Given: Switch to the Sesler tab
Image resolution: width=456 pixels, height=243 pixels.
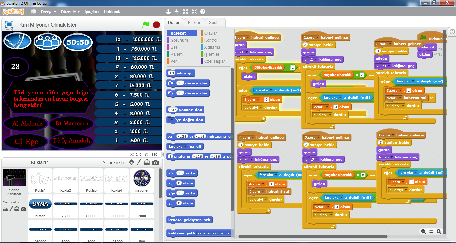Looking at the screenshot, I should (215, 23).
